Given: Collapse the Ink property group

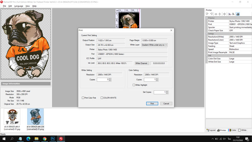Looking at the screenshot, I should 207,56.
